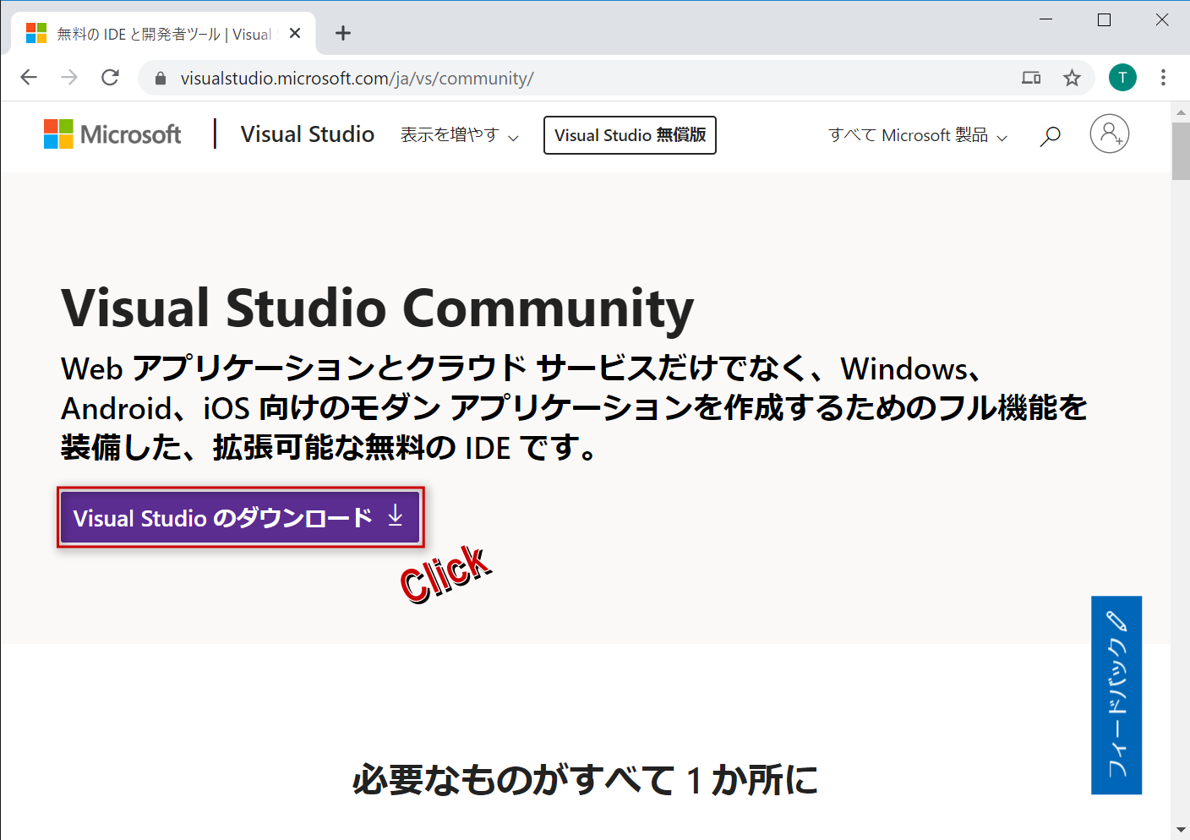1190x840 pixels.
Task: Click the vertical scrollbar thumb
Action: [x=1181, y=151]
